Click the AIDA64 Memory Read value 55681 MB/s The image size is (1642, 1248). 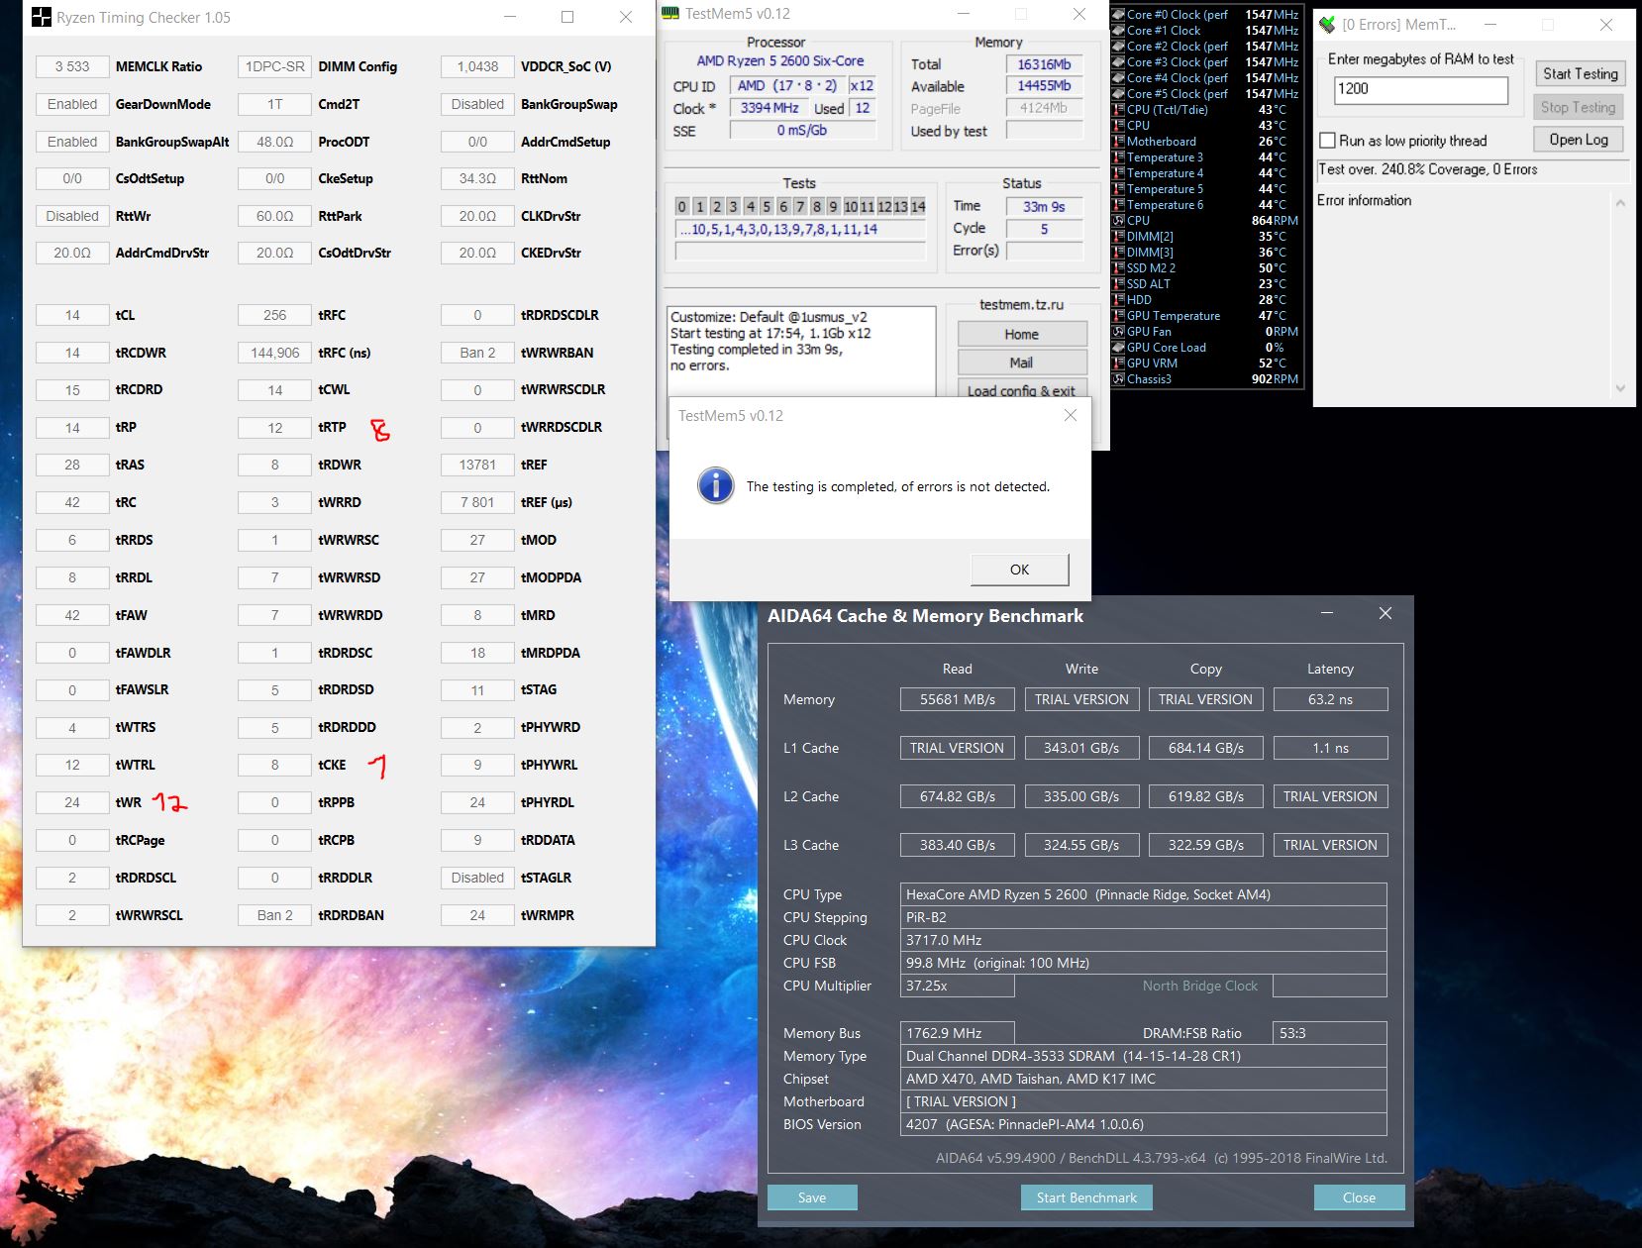point(957,699)
